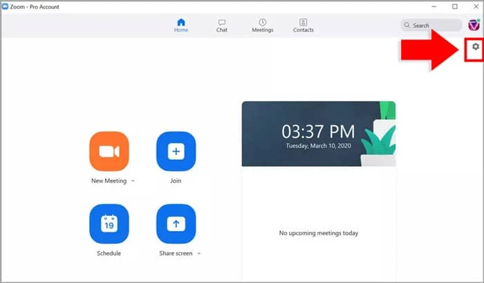
Task: Click the blue Join plus icon
Action: (176, 152)
